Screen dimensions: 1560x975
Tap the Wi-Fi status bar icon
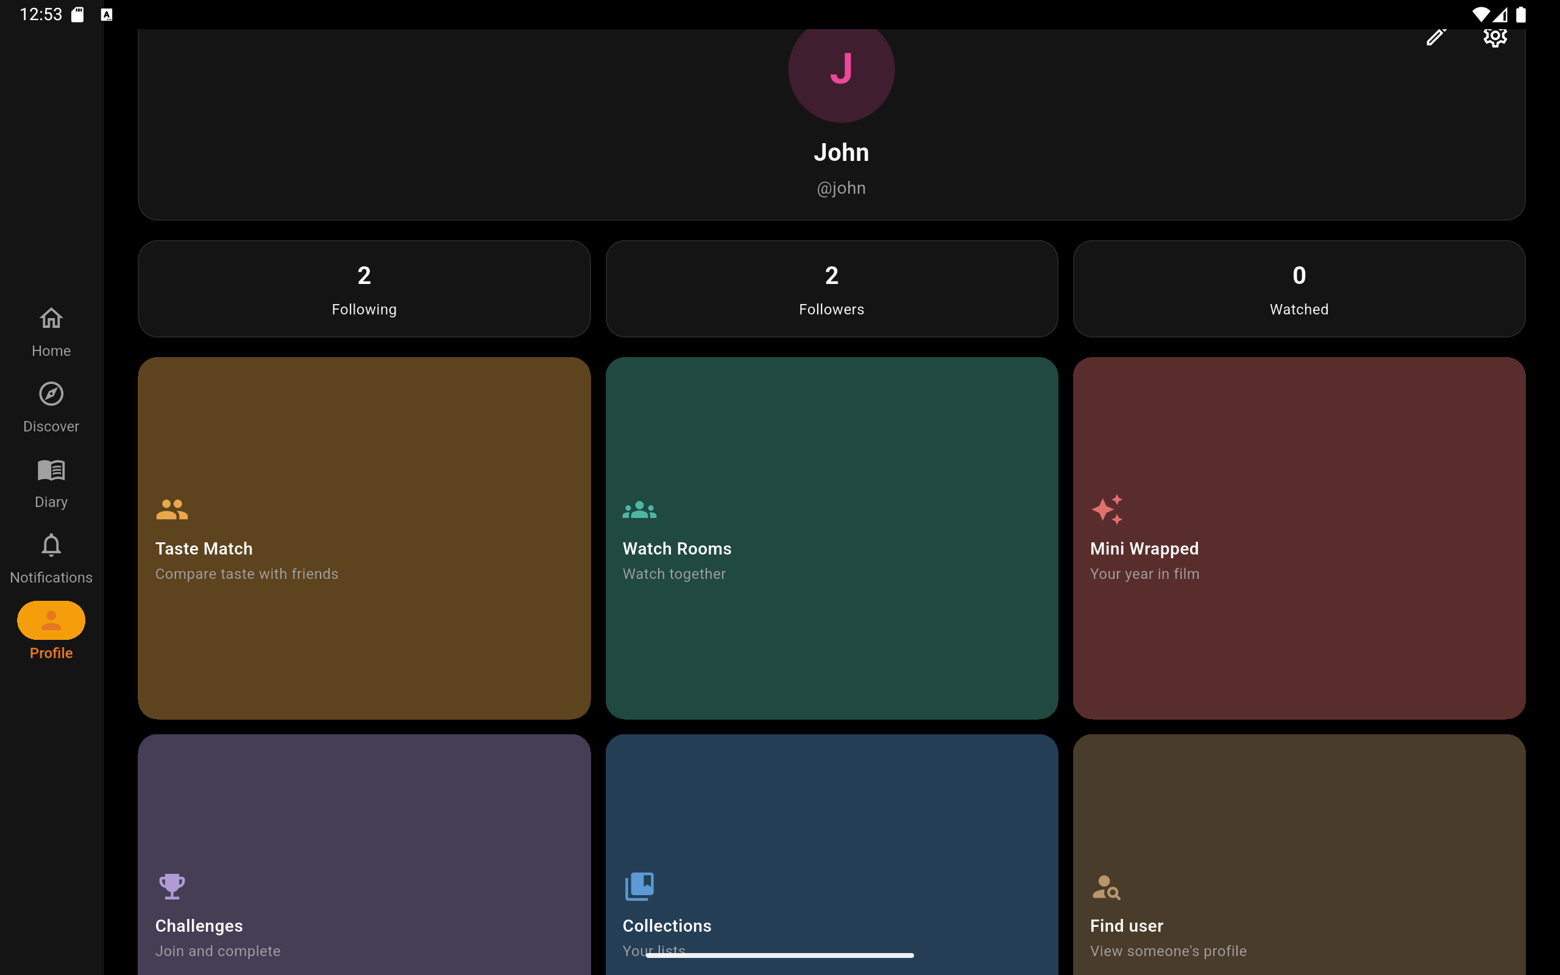click(1481, 13)
